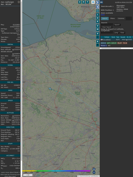Focus the Jump to Airport input field
This screenshot has width=133, height=177.
[107, 33]
